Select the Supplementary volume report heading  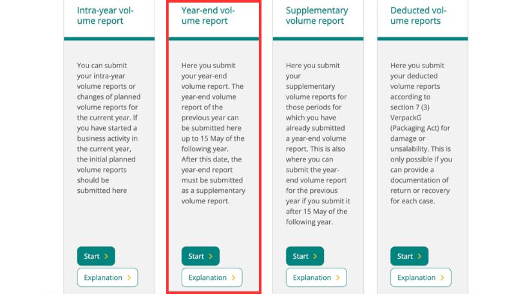click(x=316, y=15)
